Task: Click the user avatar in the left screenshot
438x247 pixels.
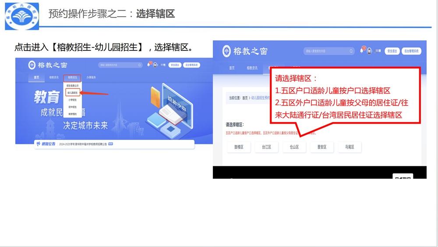Action: 155,65
